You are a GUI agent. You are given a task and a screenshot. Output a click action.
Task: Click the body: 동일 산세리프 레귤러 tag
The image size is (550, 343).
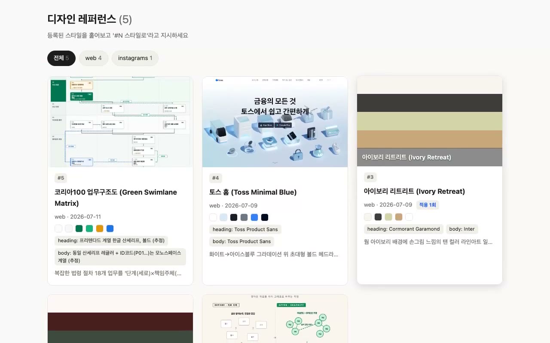[x=120, y=257]
